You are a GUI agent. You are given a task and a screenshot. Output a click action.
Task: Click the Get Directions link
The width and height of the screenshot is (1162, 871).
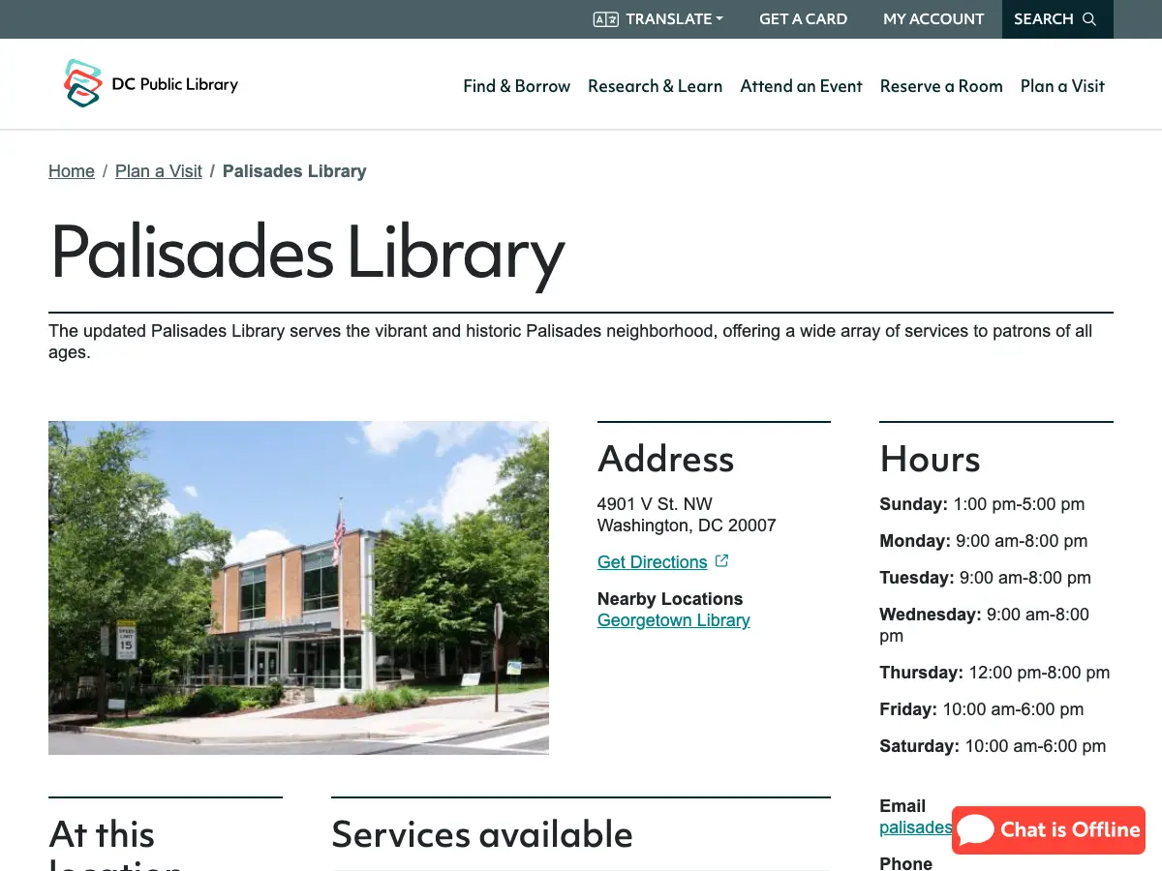[x=653, y=562]
